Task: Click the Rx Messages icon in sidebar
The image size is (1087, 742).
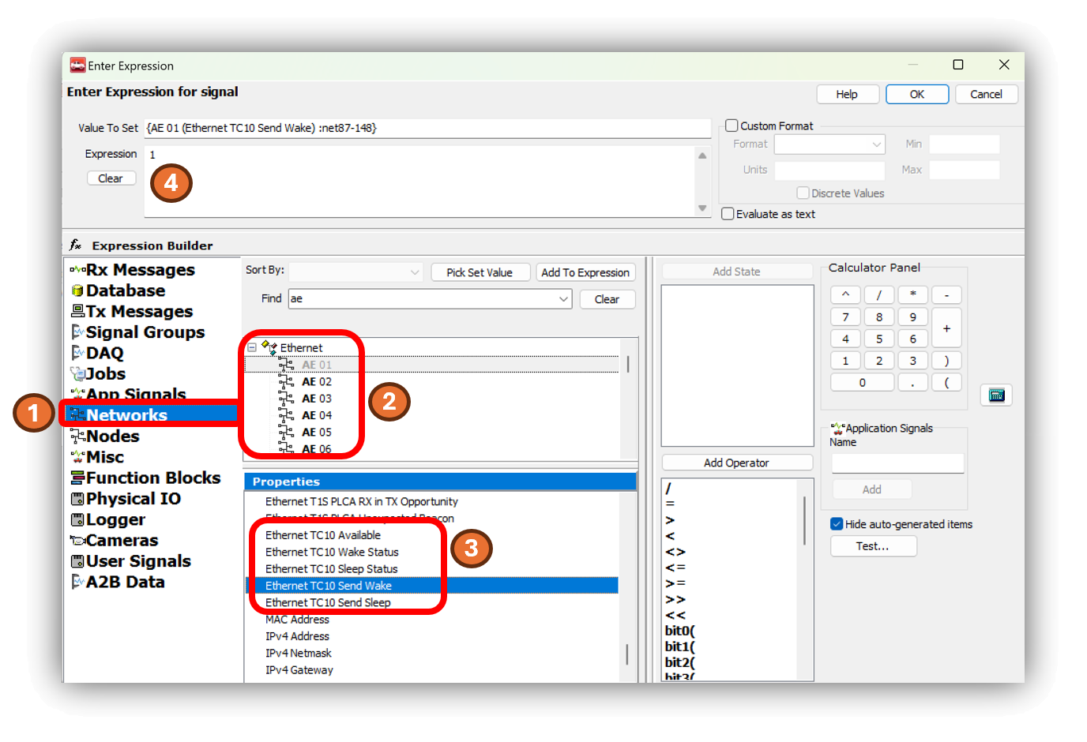Action: tap(77, 270)
